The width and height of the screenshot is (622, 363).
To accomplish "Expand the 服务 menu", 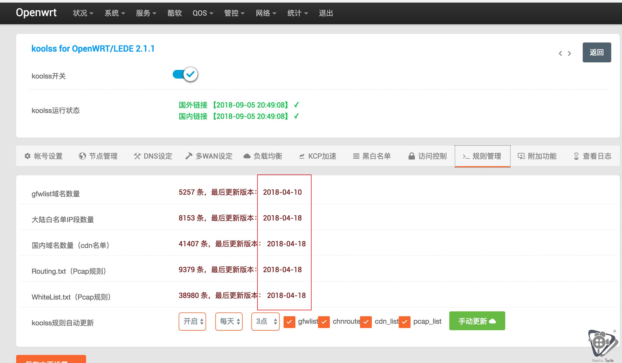I will point(146,13).
